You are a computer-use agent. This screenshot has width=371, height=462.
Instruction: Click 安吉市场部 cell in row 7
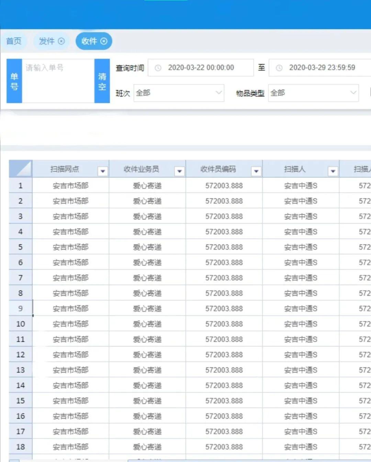(x=71, y=278)
